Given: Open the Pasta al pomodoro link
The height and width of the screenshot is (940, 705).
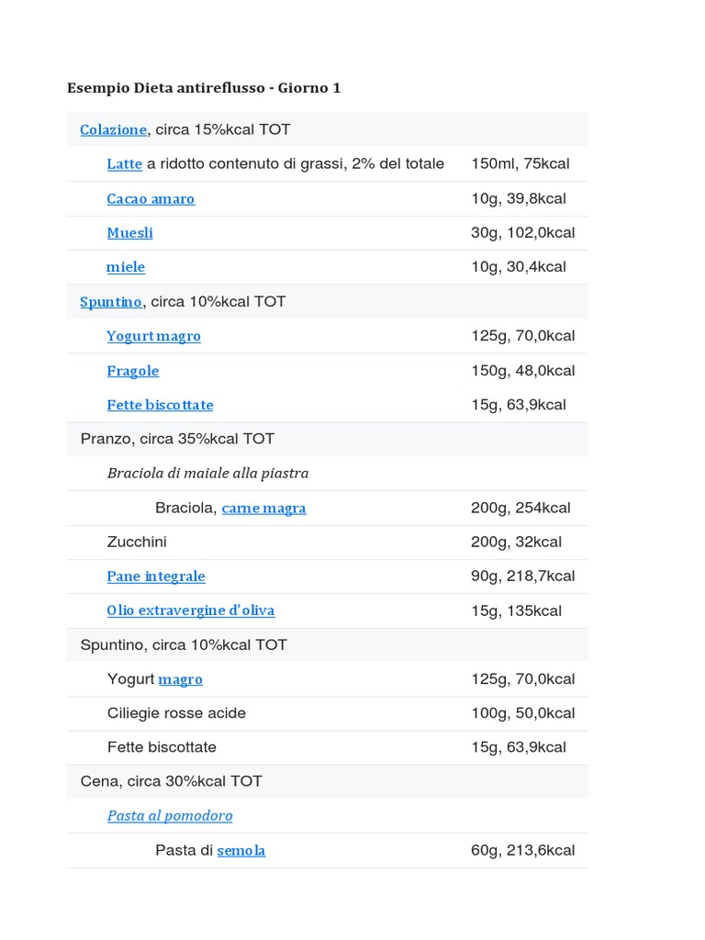Looking at the screenshot, I should (x=170, y=815).
